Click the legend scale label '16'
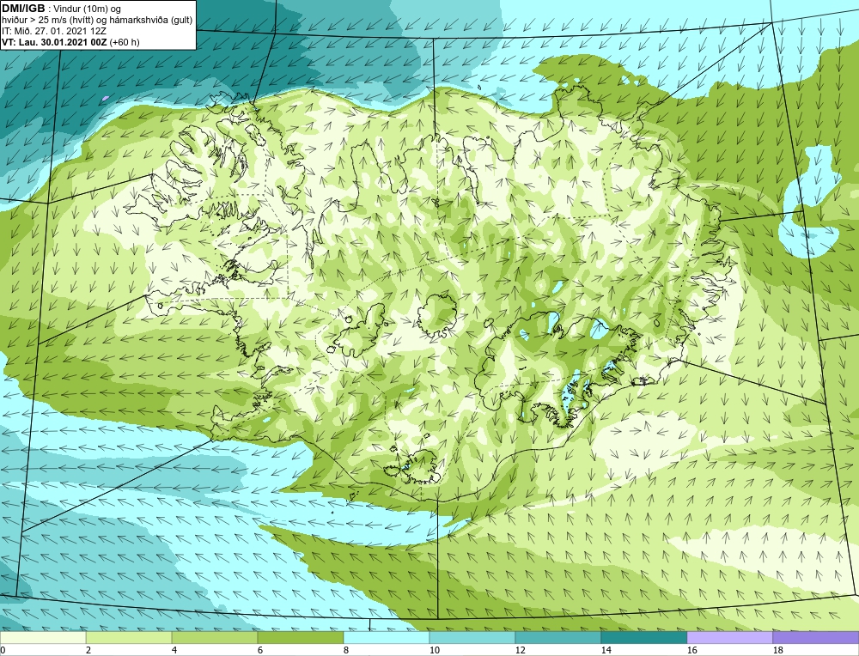This screenshot has height=656, width=859. (692, 650)
